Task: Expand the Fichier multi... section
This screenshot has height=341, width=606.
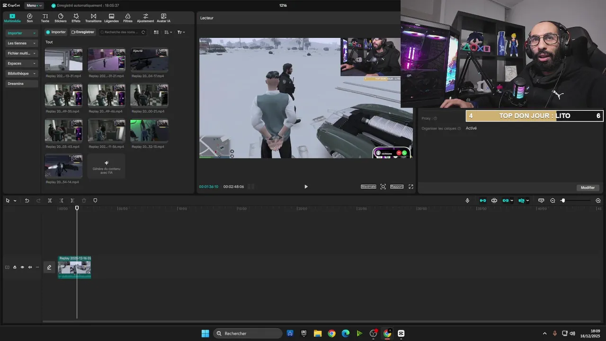Action: point(21,53)
